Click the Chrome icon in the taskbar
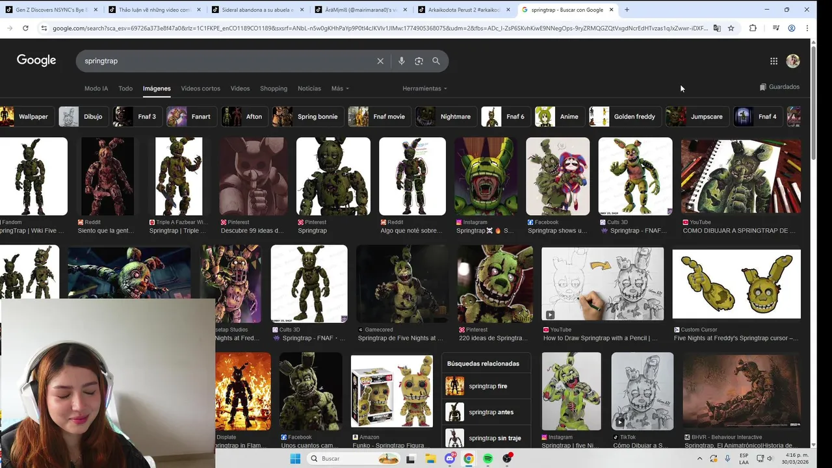Viewport: 832px width, 468px height. coord(469,459)
